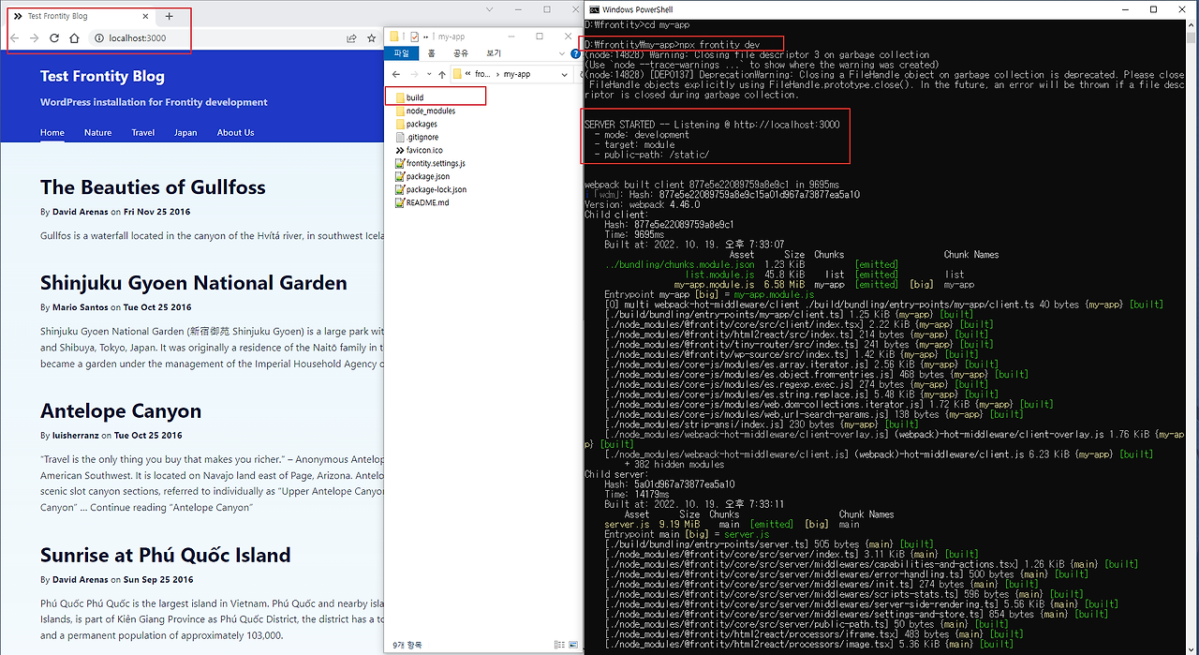Click the PowerShell window title icon
Viewport: 1199px width, 655px height.
pos(594,9)
